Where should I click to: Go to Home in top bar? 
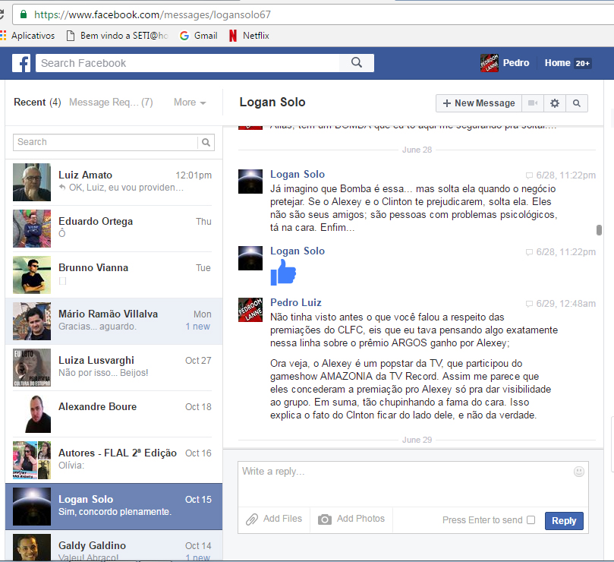click(x=557, y=63)
